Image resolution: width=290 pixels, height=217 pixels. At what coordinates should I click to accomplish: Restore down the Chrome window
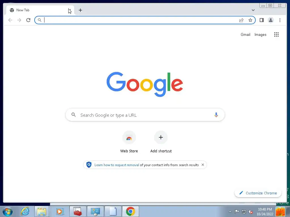tap(270, 6)
